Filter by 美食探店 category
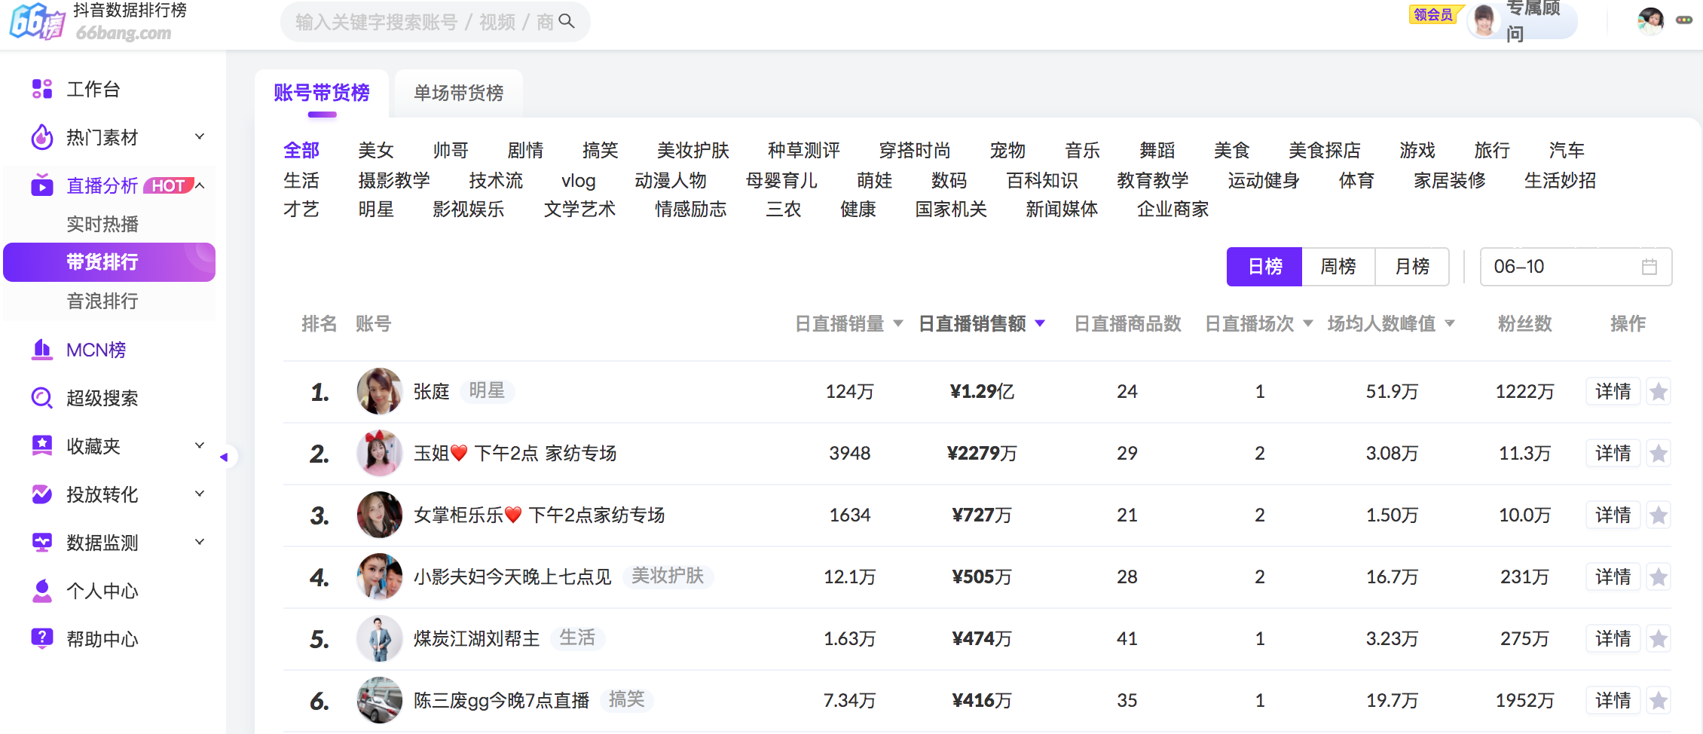 [x=1325, y=150]
